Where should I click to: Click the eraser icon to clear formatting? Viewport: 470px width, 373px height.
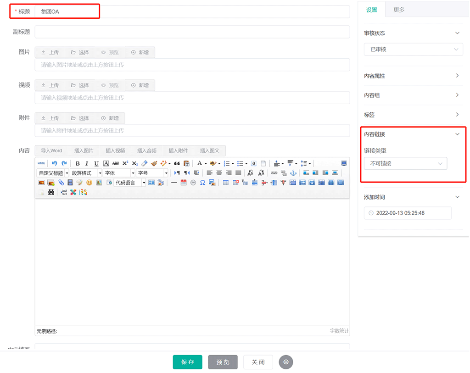[144, 163]
